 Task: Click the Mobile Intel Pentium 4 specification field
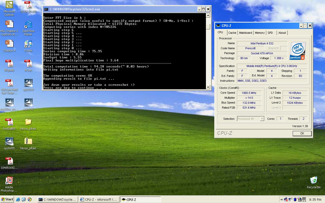pyautogui.click(x=272, y=66)
